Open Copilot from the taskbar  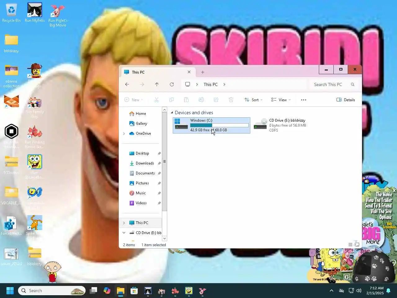pyautogui.click(x=107, y=291)
